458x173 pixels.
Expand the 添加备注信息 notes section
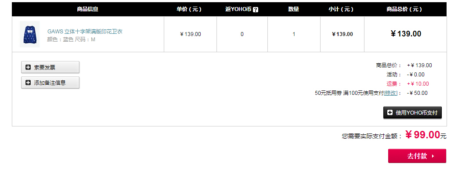coord(50,83)
